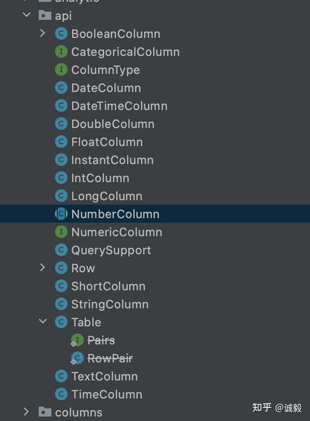Image resolution: width=310 pixels, height=421 pixels.
Task: Click the columns package folder icon
Action: [45, 412]
